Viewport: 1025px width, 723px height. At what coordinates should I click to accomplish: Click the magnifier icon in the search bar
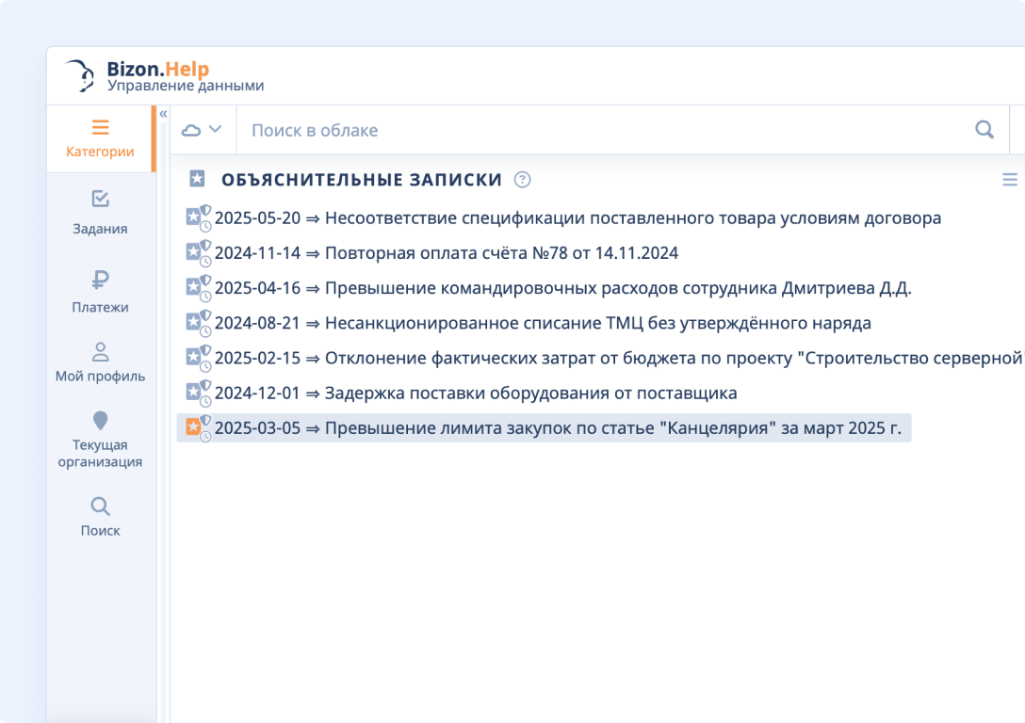985,129
